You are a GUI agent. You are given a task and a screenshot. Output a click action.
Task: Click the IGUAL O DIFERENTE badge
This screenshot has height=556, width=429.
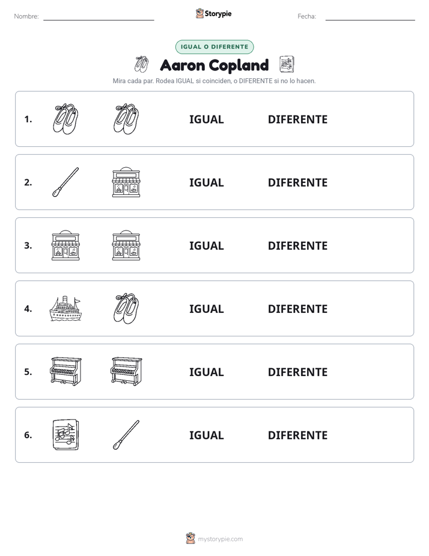[x=214, y=47]
